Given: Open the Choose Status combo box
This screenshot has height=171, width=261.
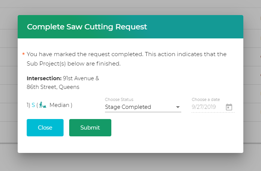Looking at the screenshot, I should (143, 107).
